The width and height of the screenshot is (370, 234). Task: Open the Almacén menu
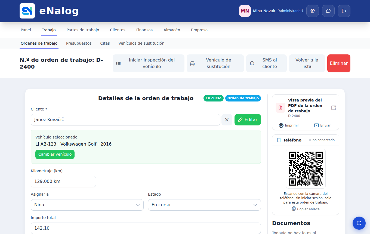tap(172, 30)
